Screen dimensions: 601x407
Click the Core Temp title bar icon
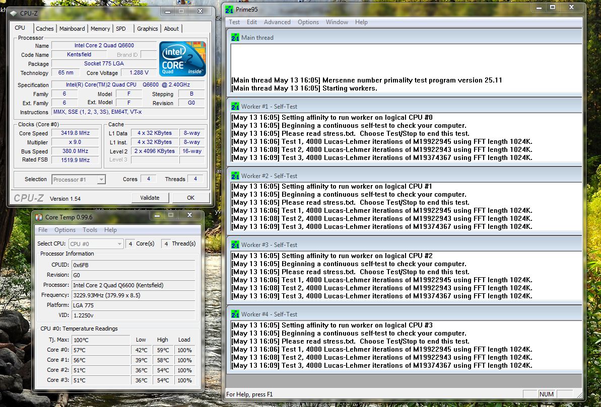pyautogui.click(x=39, y=217)
